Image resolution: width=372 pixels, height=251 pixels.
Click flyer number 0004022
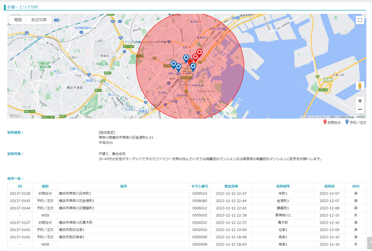(x=200, y=222)
